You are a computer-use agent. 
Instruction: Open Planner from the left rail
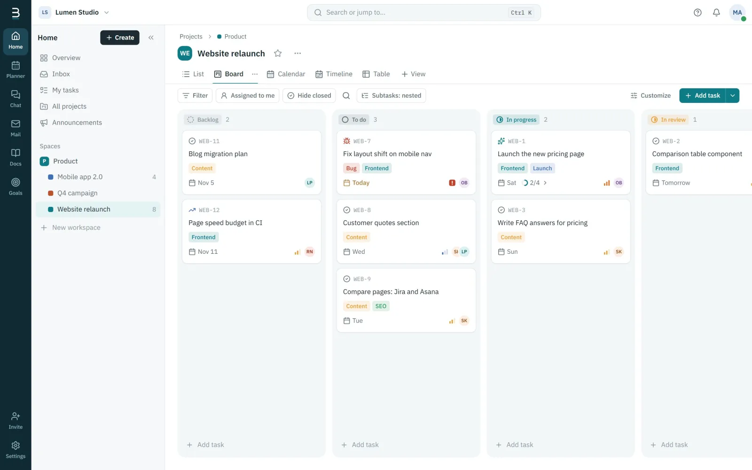pyautogui.click(x=16, y=70)
